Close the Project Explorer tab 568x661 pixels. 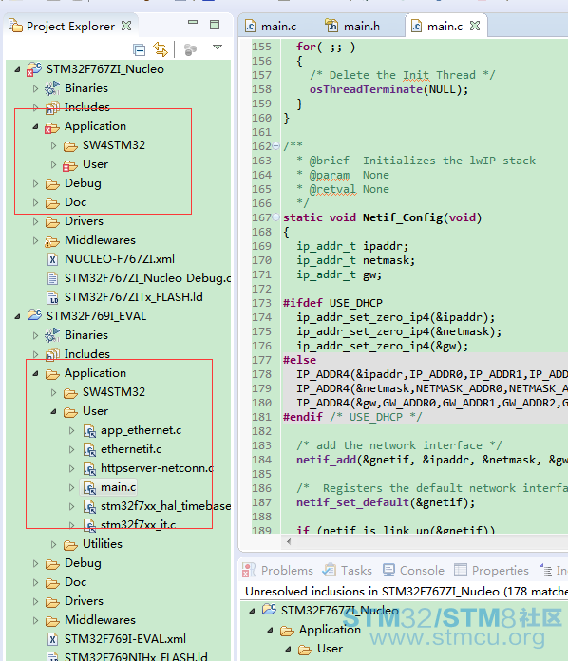(x=126, y=26)
